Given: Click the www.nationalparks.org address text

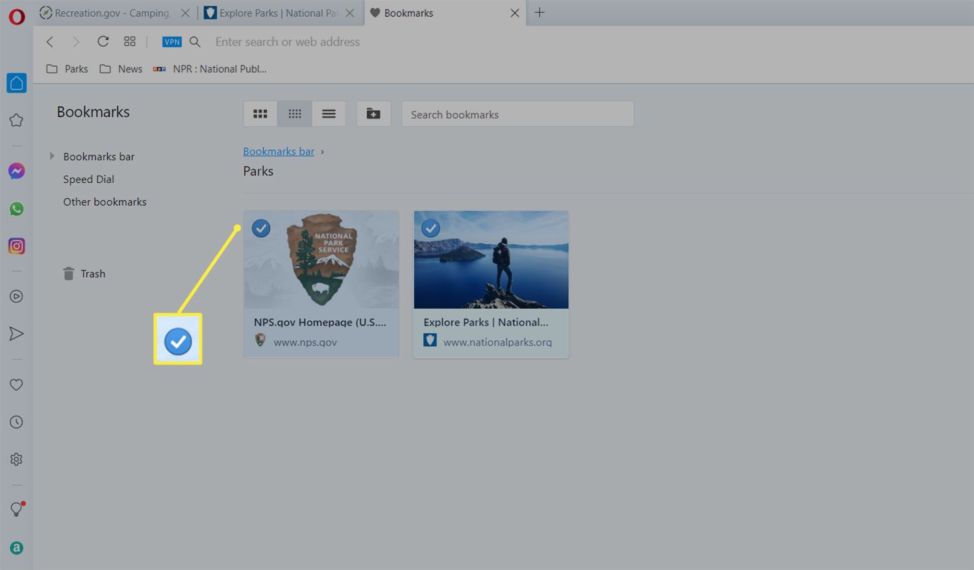Looking at the screenshot, I should [x=497, y=342].
